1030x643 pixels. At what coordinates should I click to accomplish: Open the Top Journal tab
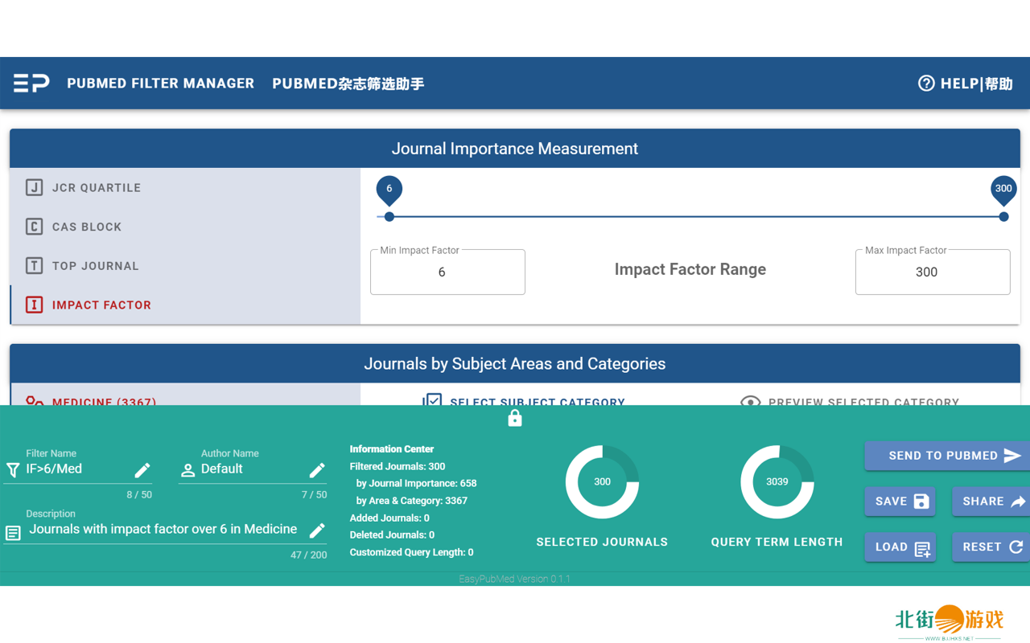click(95, 266)
